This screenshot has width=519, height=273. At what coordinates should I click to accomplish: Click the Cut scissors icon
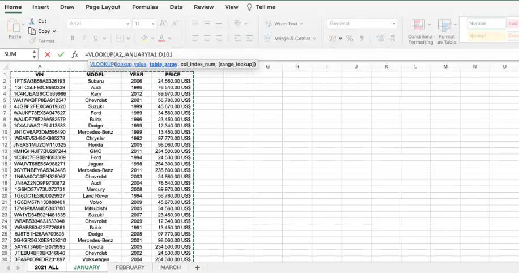click(32, 21)
